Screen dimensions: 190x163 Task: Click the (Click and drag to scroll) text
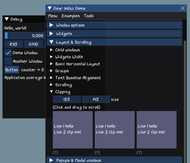coord(76,107)
